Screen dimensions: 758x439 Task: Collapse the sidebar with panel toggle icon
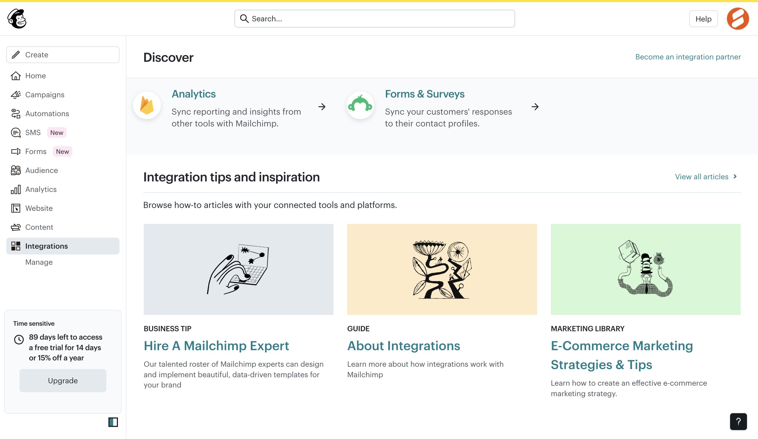point(113,422)
